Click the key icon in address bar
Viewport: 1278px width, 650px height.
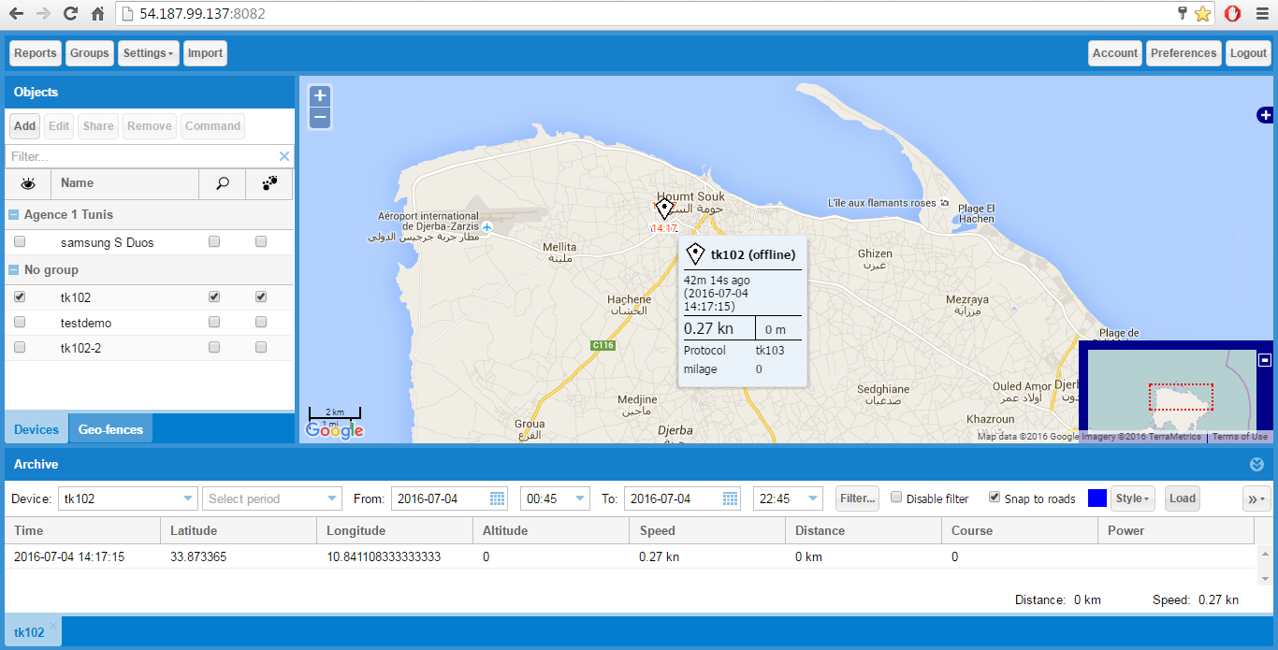point(1183,13)
